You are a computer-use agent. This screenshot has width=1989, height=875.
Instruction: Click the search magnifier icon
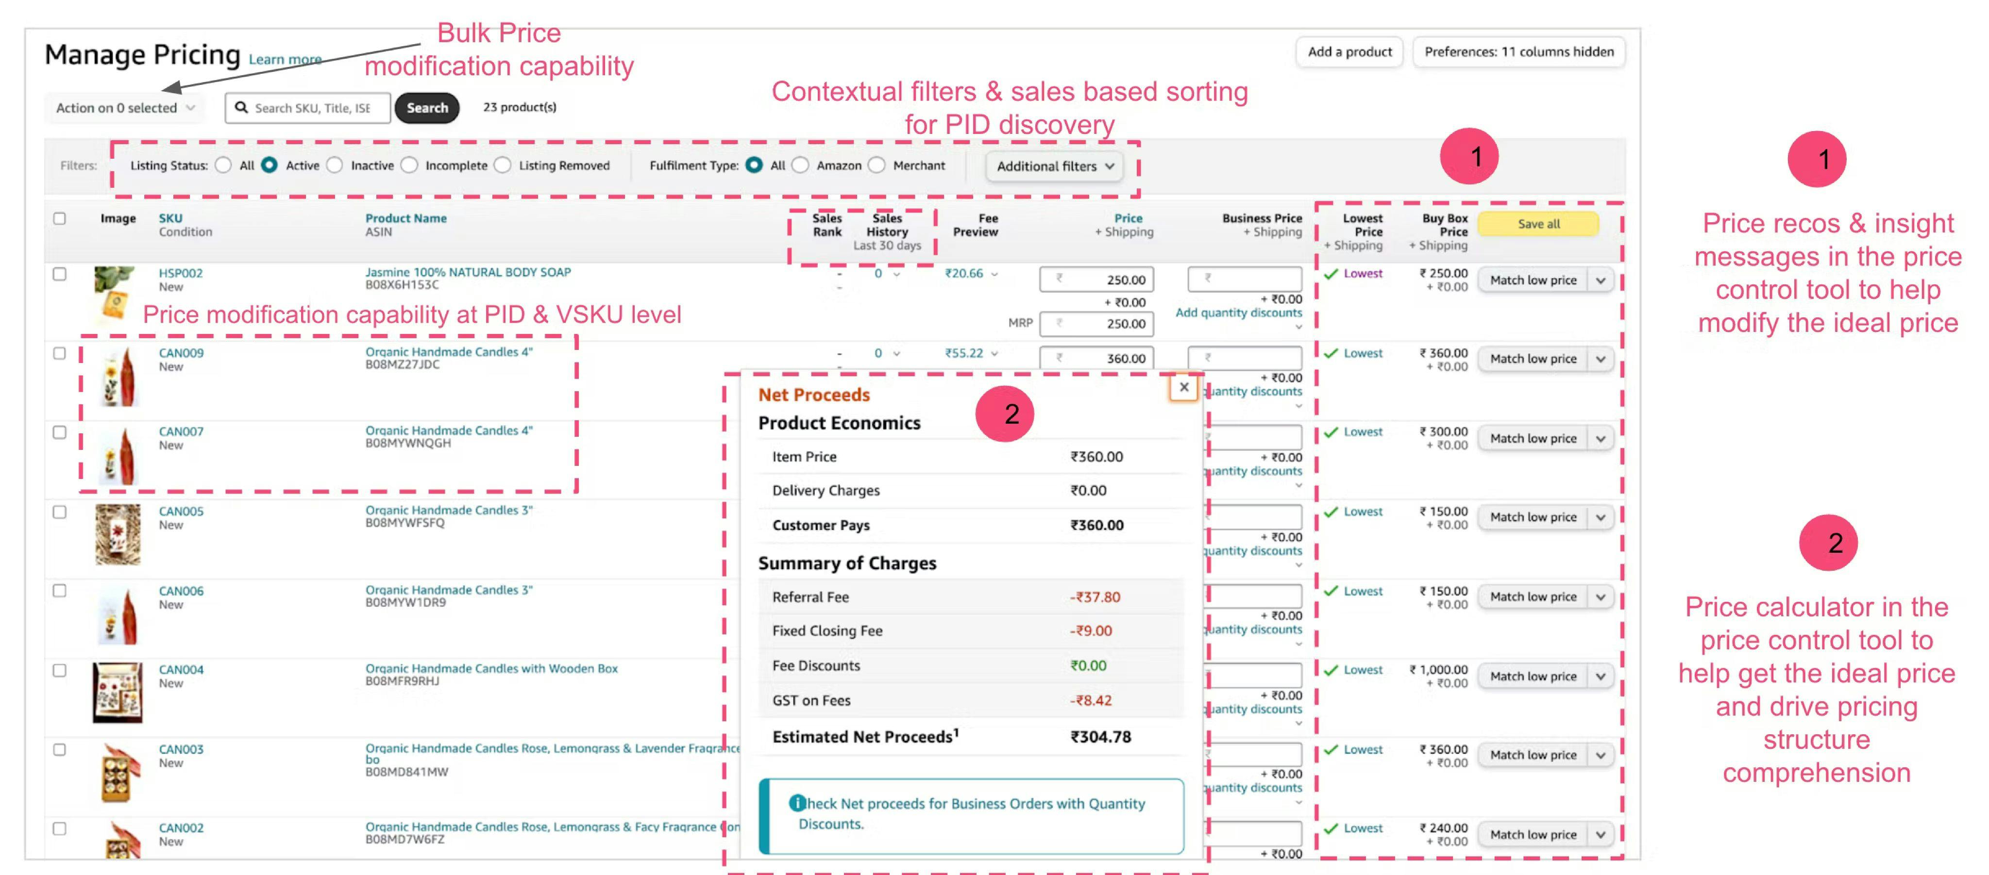pos(242,107)
